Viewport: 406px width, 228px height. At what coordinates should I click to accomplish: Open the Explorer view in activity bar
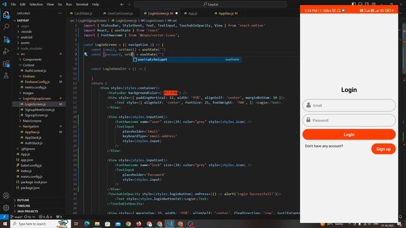6,15
